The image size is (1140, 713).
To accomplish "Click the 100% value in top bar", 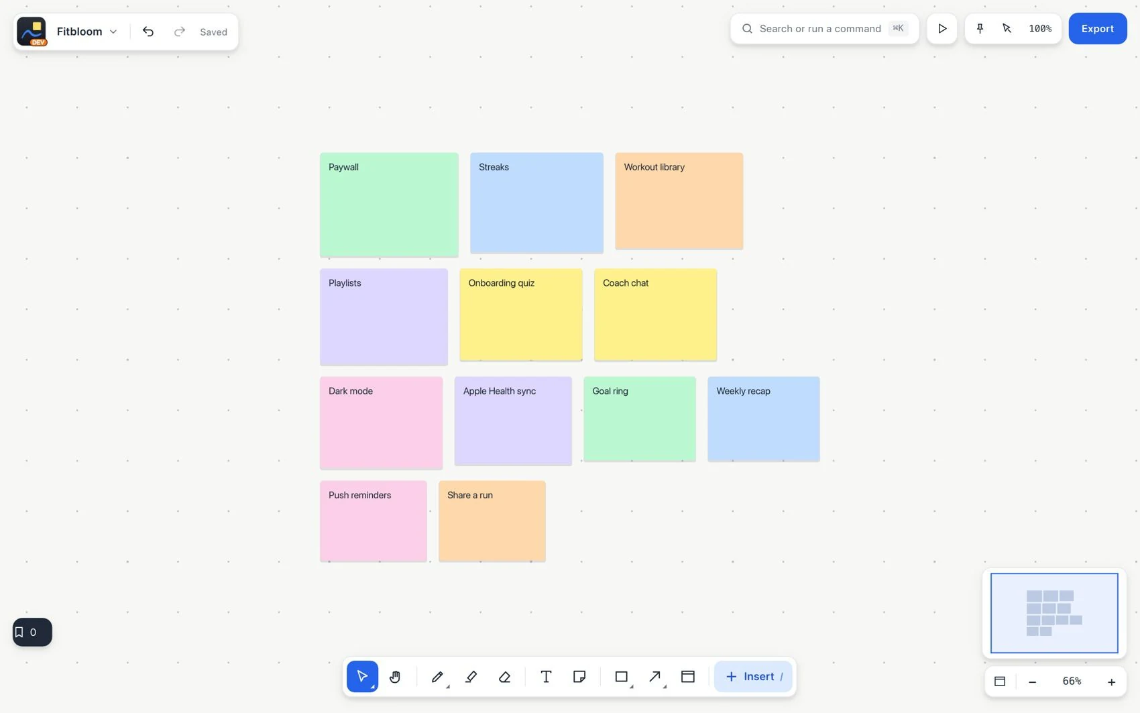I will pos(1040,29).
